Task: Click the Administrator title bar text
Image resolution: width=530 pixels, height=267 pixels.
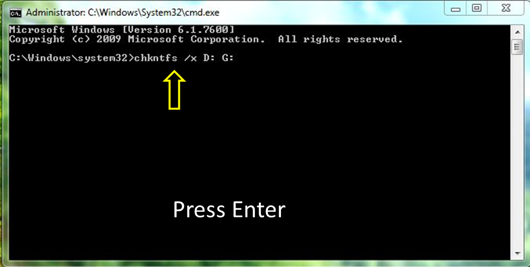Action: [x=123, y=13]
